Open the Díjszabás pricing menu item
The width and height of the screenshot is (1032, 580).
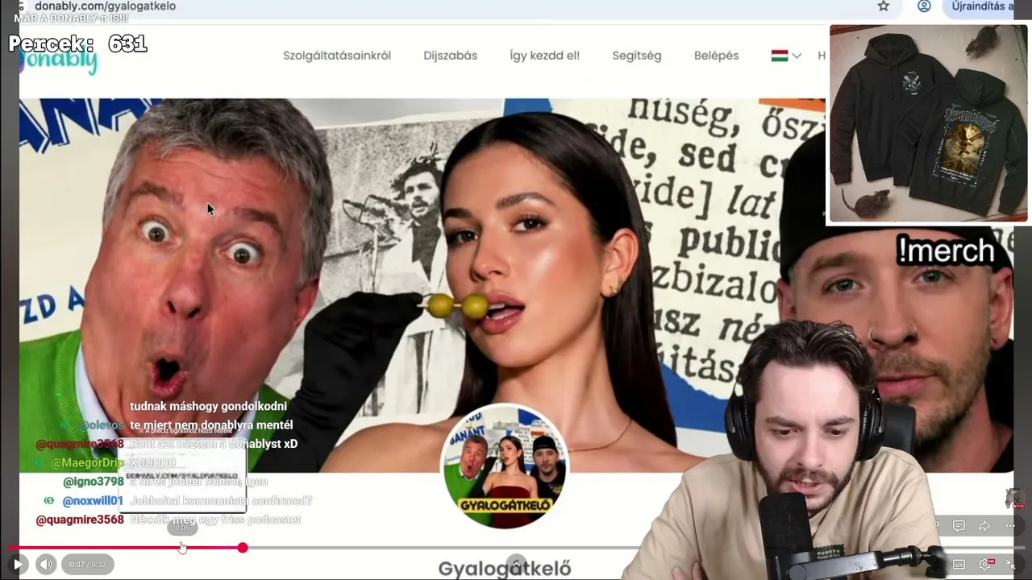pos(451,56)
